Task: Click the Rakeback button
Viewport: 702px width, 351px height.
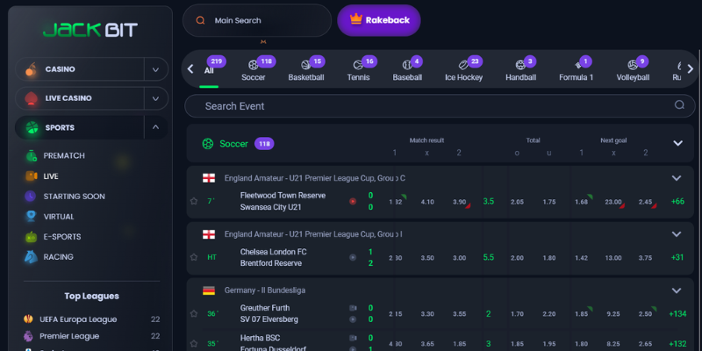Action: point(378,20)
